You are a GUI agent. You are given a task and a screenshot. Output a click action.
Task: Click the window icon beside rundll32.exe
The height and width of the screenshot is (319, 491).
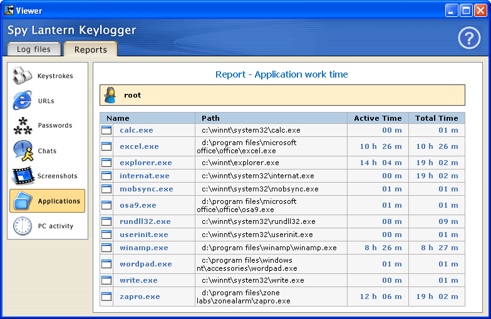106,221
